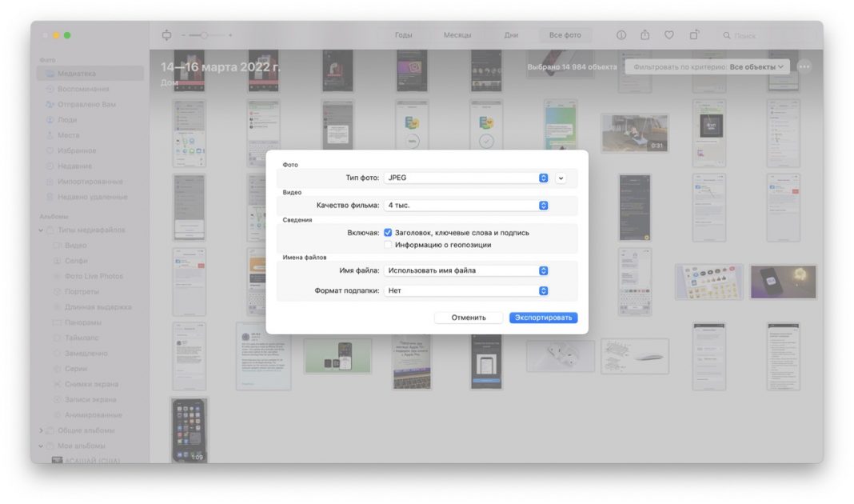
Task: Open the Фильтровать по критерию dropdown
Action: click(708, 67)
